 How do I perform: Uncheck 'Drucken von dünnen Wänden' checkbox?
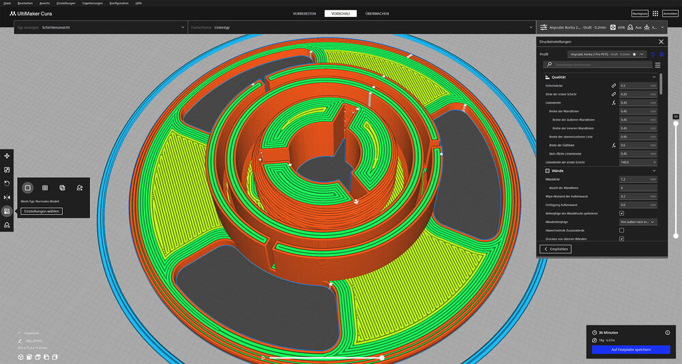621,239
